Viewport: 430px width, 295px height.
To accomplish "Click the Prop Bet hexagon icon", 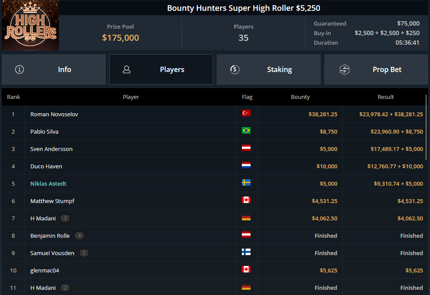I will click(x=345, y=69).
